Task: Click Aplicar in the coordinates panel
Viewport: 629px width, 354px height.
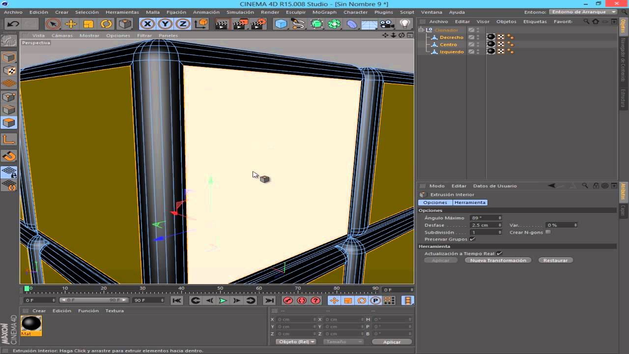Action: (x=392, y=342)
